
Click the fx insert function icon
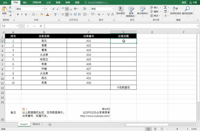tap(41, 26)
